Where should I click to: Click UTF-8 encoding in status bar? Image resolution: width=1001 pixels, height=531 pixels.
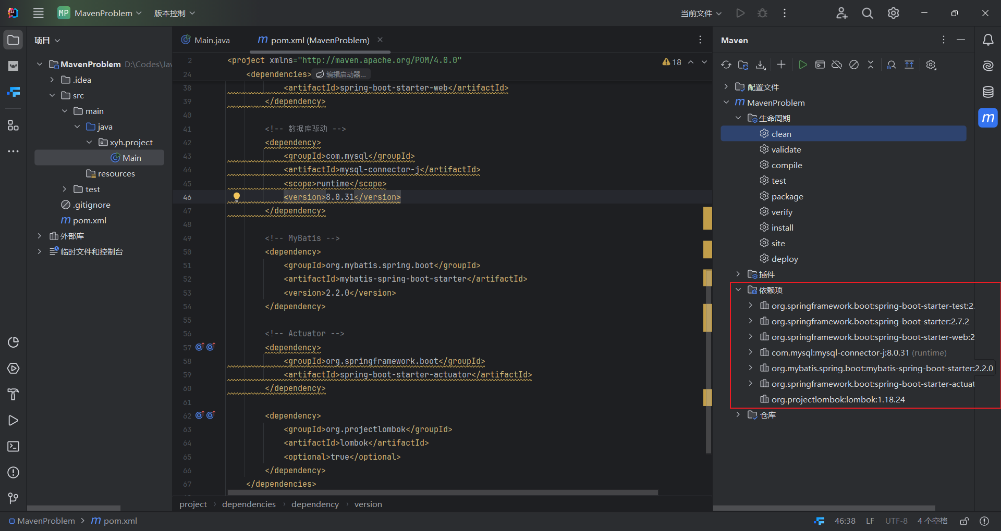(x=896, y=521)
